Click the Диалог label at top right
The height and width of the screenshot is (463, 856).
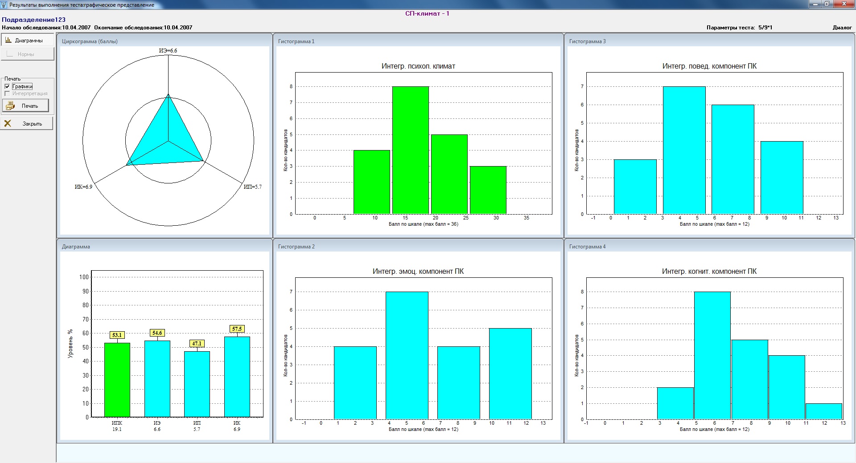click(x=842, y=28)
